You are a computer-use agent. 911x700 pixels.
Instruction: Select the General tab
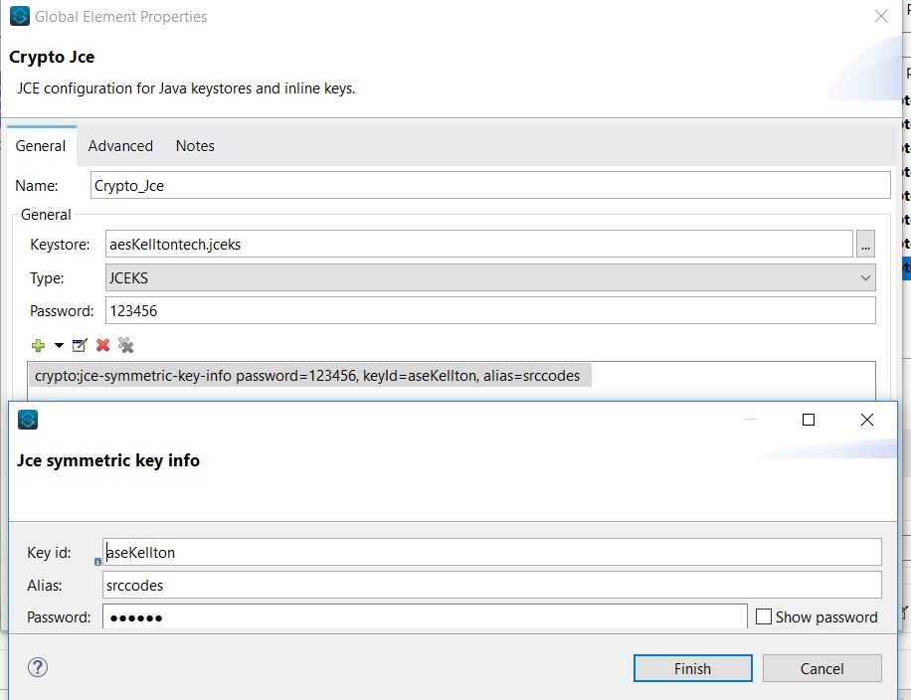coord(41,146)
